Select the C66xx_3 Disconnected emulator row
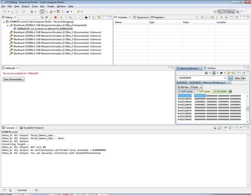The image size is (251, 195). coord(55,40)
